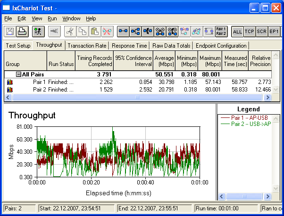Click the Pair 1 row chart icon

coord(10,82)
